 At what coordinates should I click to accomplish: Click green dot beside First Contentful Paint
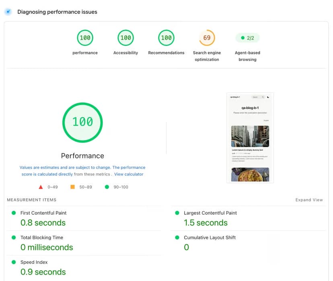pos(14,213)
